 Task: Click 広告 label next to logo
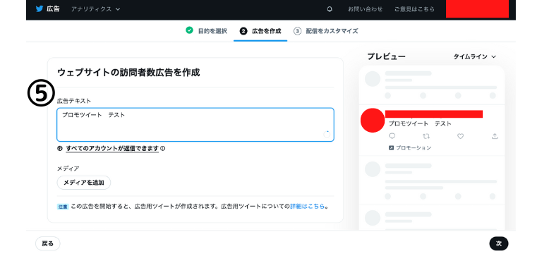pyautogui.click(x=53, y=9)
